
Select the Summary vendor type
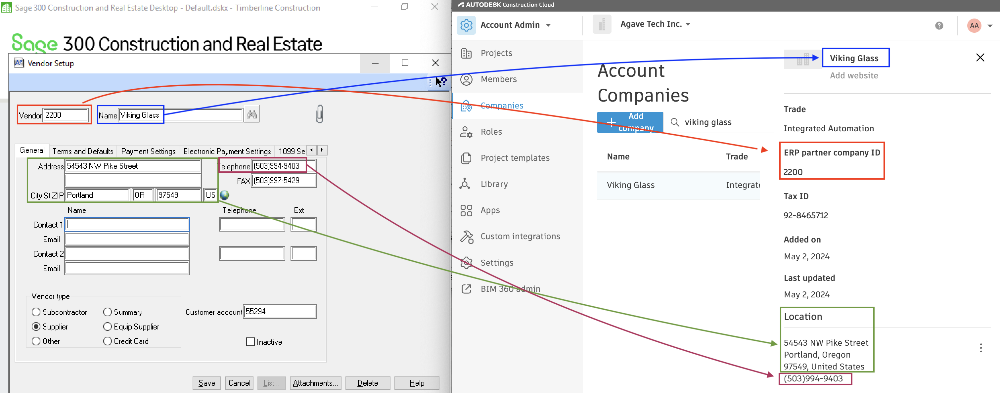[x=108, y=312]
